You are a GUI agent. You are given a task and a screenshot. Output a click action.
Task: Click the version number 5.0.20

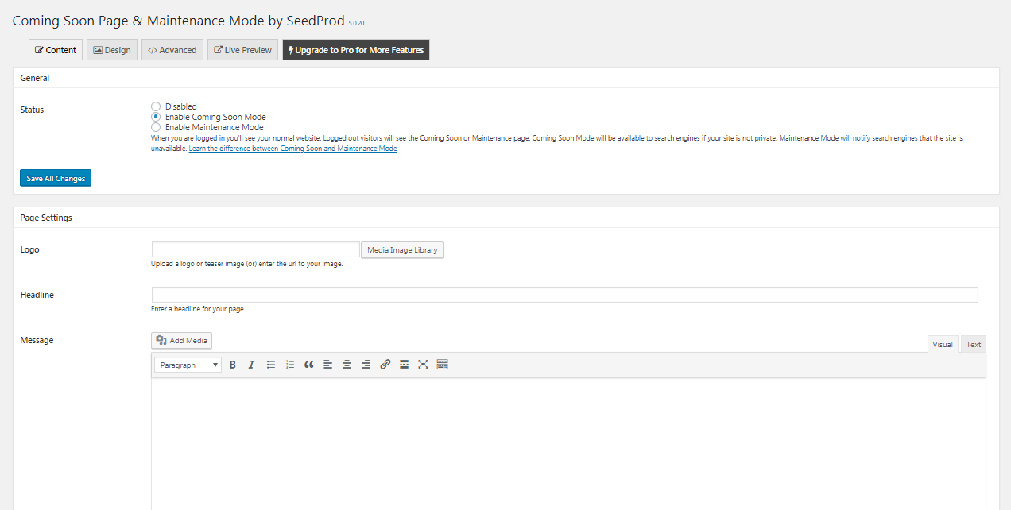click(x=357, y=24)
